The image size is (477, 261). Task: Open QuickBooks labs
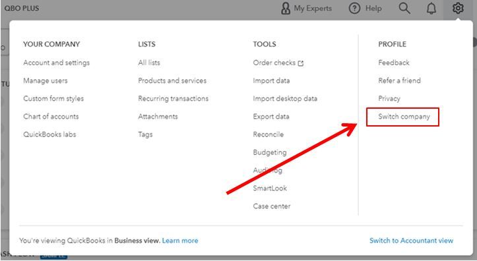point(49,134)
